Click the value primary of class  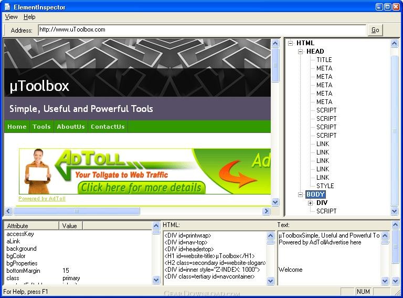(71, 278)
